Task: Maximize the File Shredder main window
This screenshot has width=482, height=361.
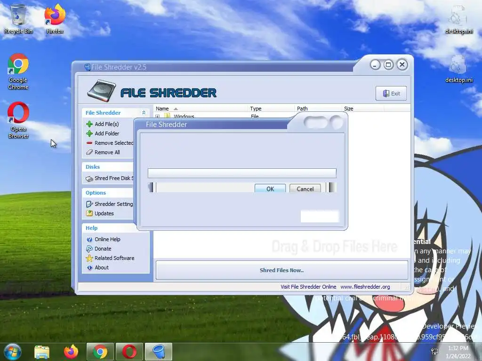Action: click(x=388, y=65)
